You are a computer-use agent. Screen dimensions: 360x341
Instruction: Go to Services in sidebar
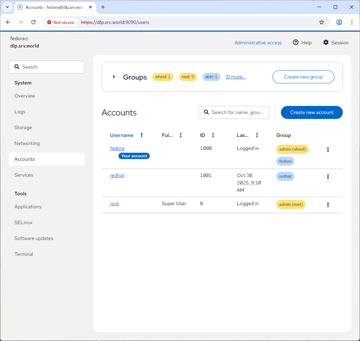pyautogui.click(x=24, y=175)
